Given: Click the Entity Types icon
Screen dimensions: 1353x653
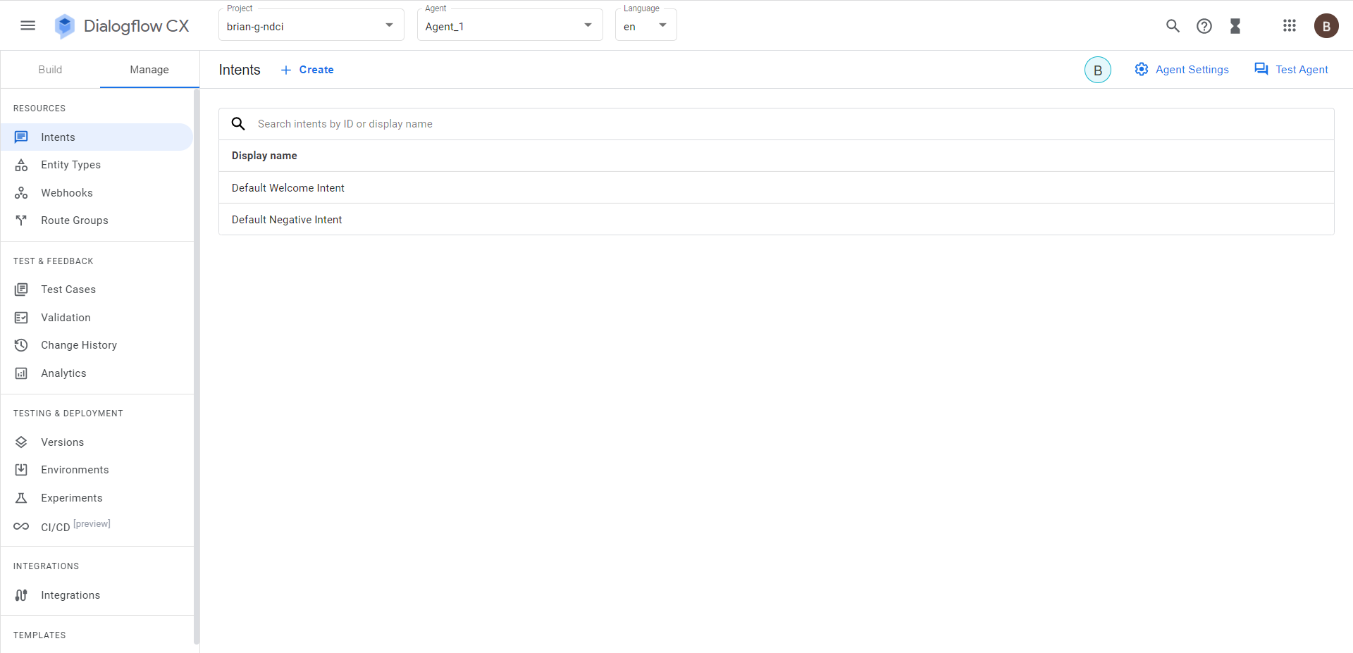Looking at the screenshot, I should click(x=21, y=165).
